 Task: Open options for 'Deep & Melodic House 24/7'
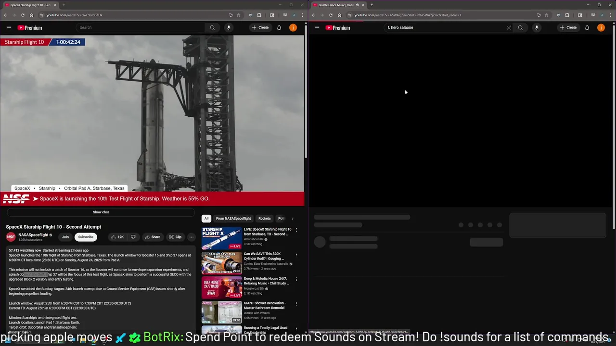point(296,279)
